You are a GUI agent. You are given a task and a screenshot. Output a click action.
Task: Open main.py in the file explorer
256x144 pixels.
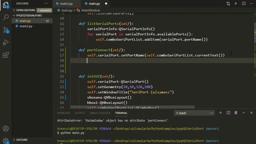point(32,21)
